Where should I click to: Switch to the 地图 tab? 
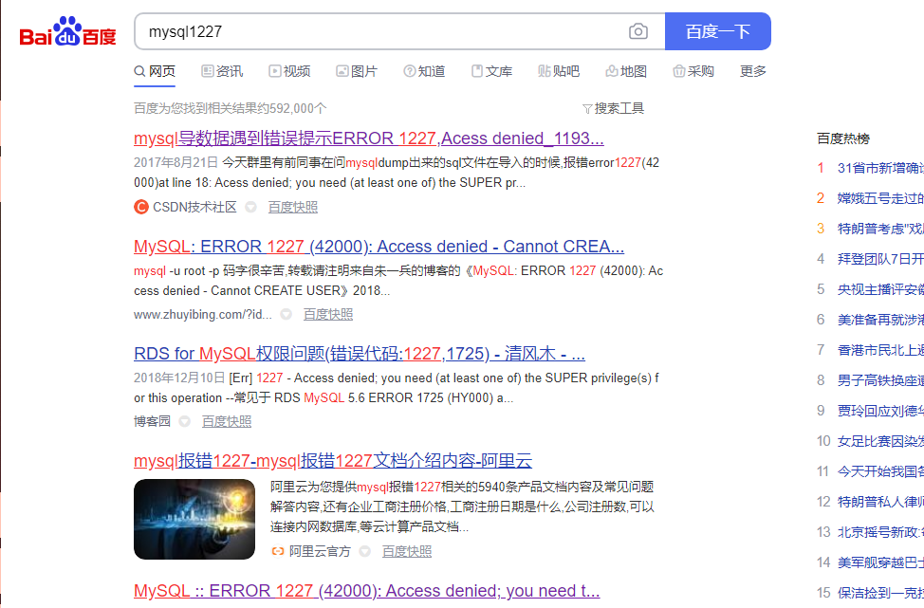pos(626,71)
